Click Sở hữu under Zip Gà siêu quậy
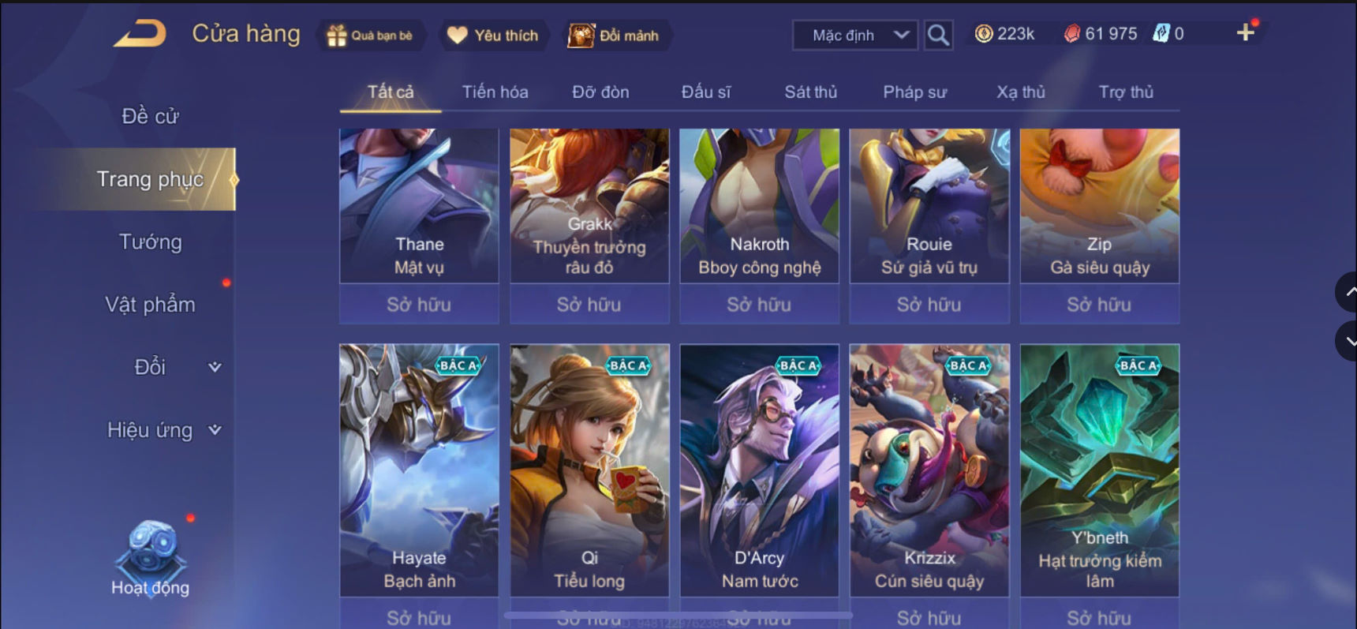 (1099, 305)
